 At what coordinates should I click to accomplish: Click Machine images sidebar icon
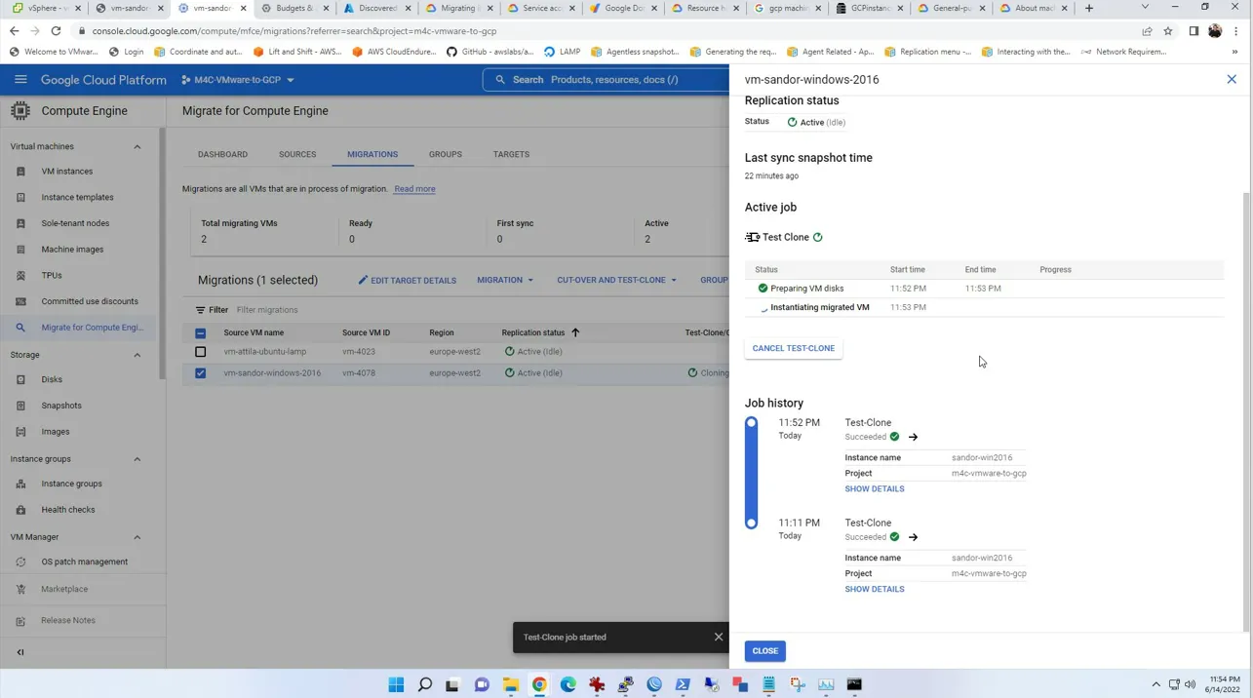click(x=20, y=250)
